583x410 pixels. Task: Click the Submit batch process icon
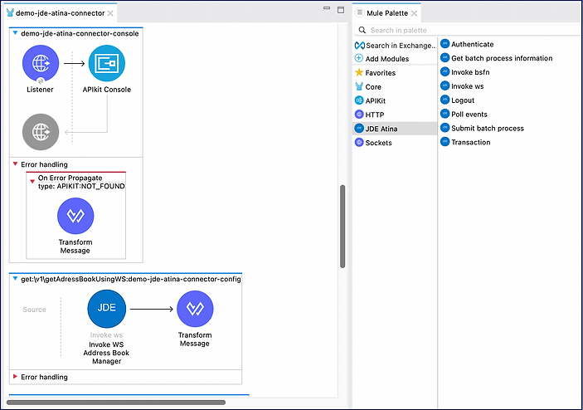445,128
